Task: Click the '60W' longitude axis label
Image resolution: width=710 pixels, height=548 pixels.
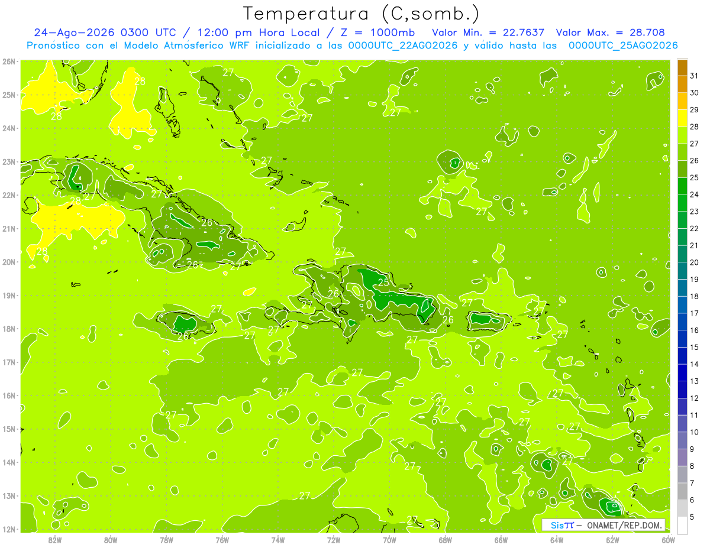Action: [x=669, y=539]
